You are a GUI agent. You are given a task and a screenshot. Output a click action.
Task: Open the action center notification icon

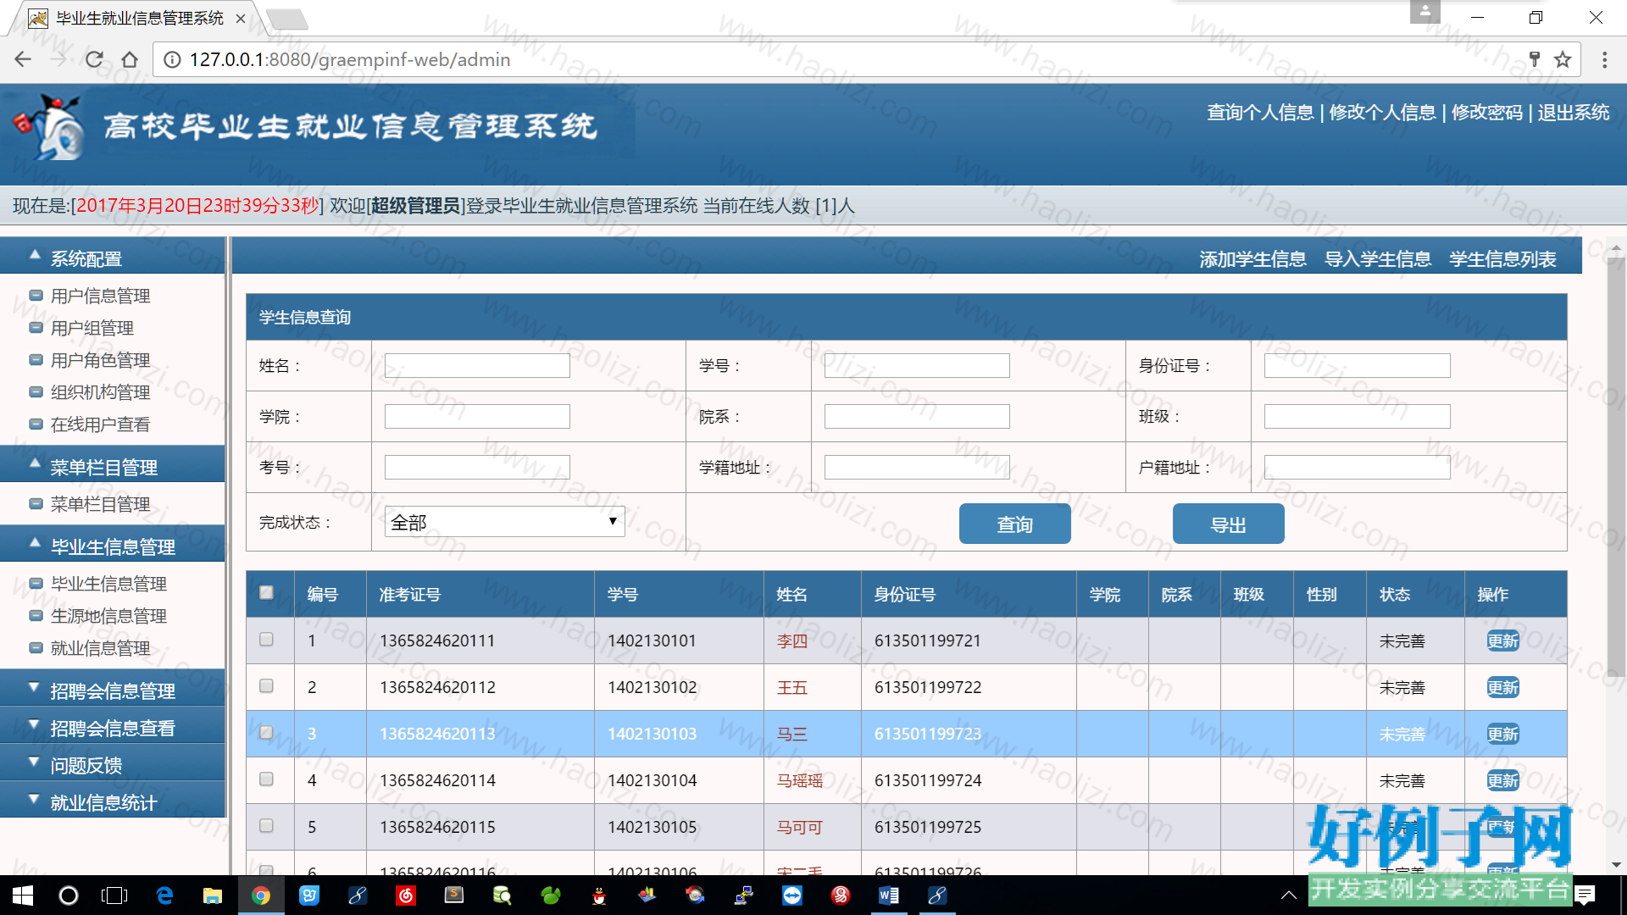[1585, 896]
